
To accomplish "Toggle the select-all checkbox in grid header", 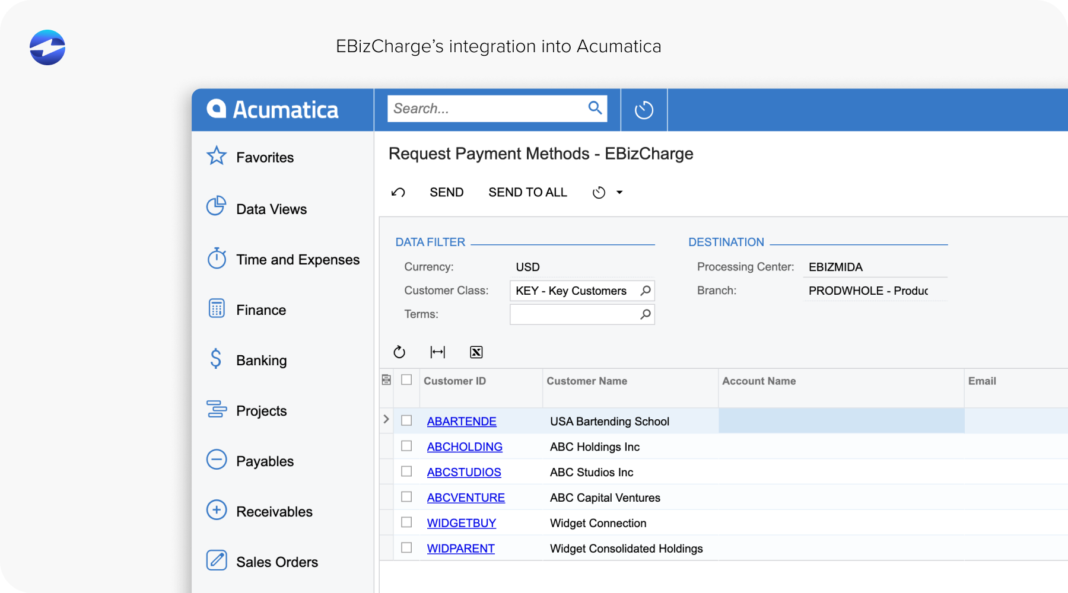I will (x=407, y=381).
